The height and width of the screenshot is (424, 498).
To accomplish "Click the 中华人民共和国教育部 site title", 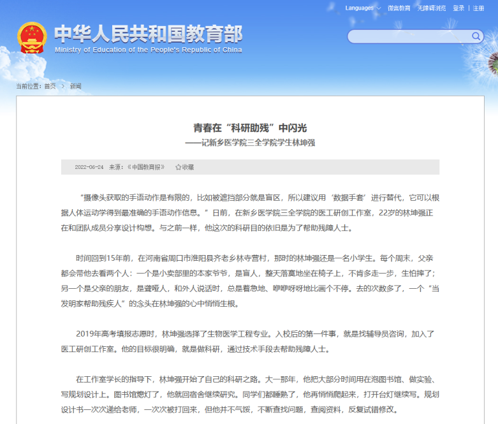I will tap(148, 34).
